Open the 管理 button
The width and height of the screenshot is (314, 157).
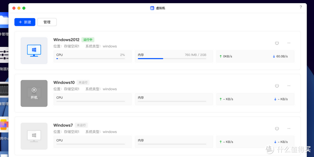47,22
